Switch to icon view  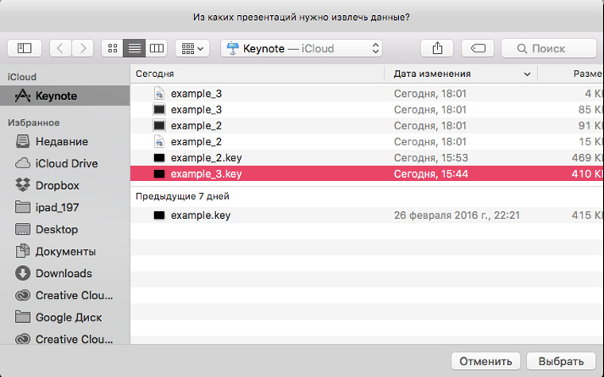tap(113, 48)
